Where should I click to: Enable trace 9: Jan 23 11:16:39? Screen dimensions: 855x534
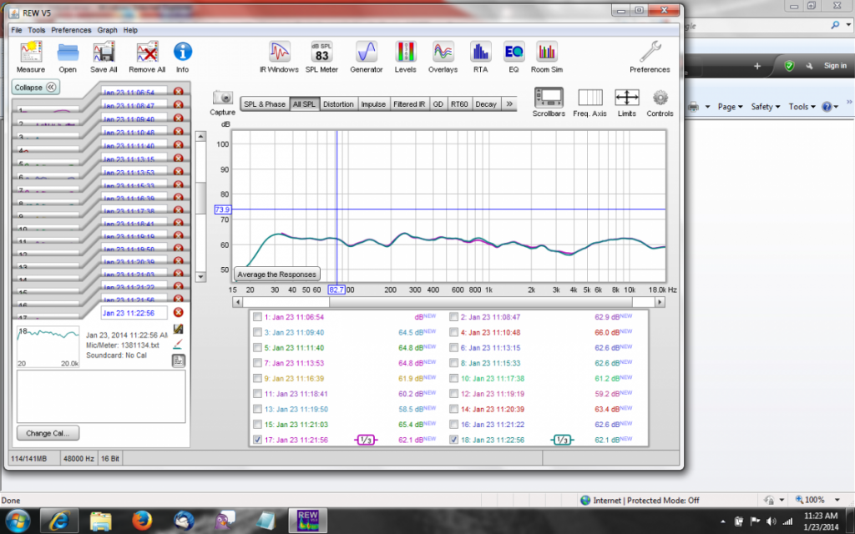[257, 378]
